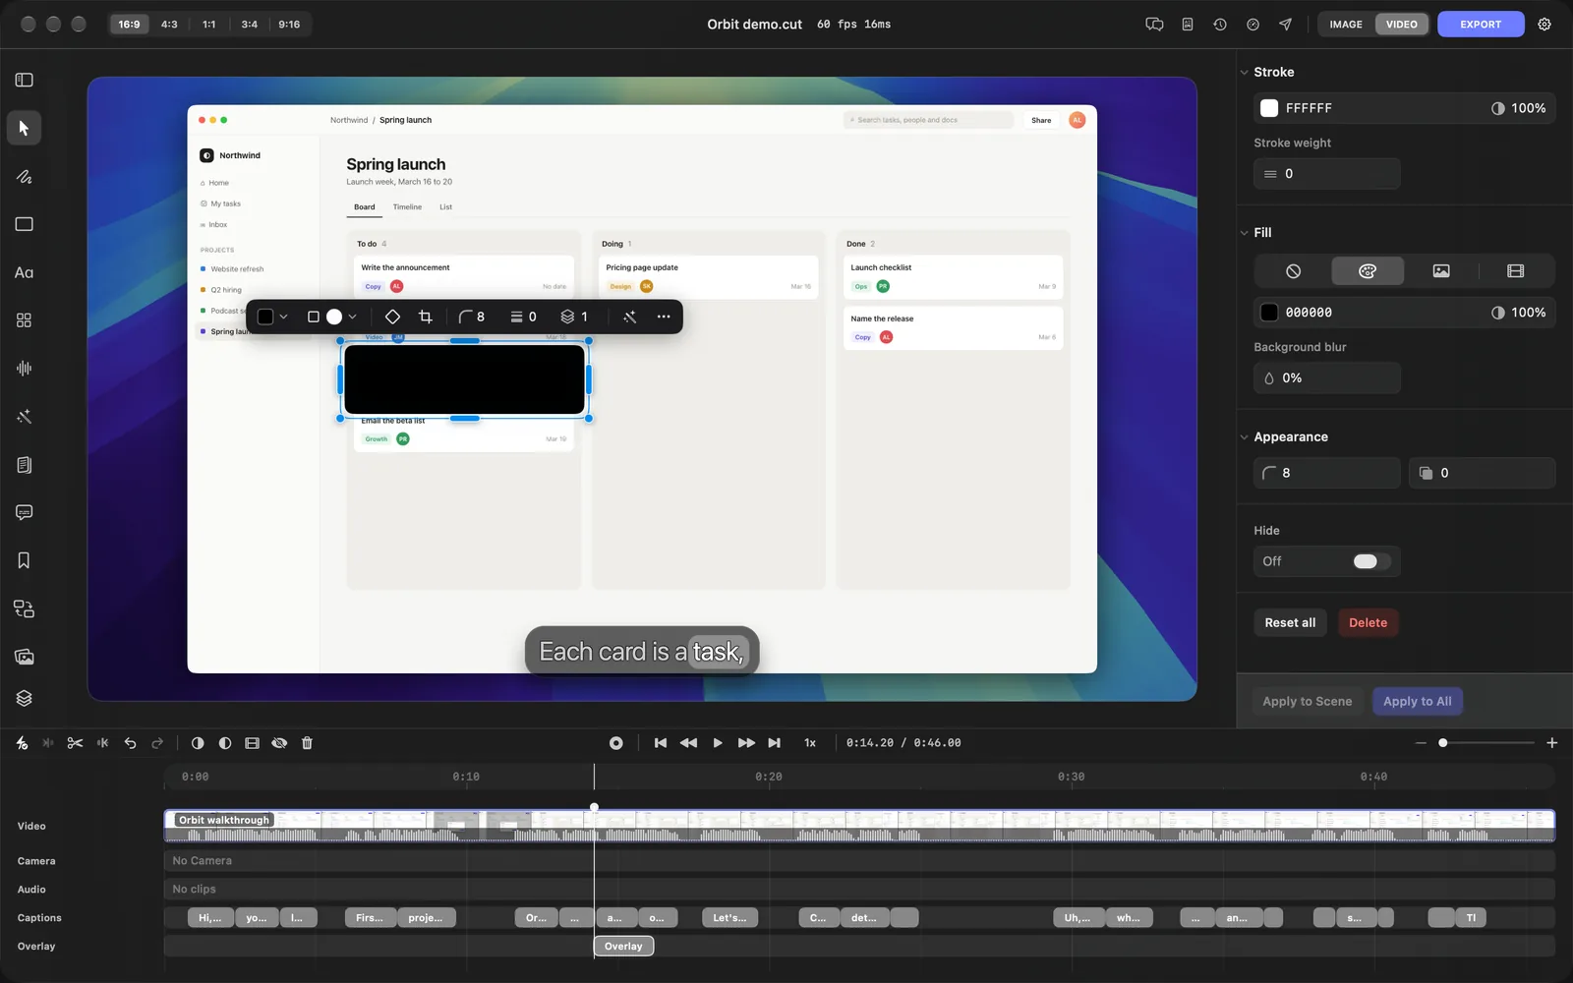
Task: Open the audio waveform tool
Action: click(x=25, y=369)
